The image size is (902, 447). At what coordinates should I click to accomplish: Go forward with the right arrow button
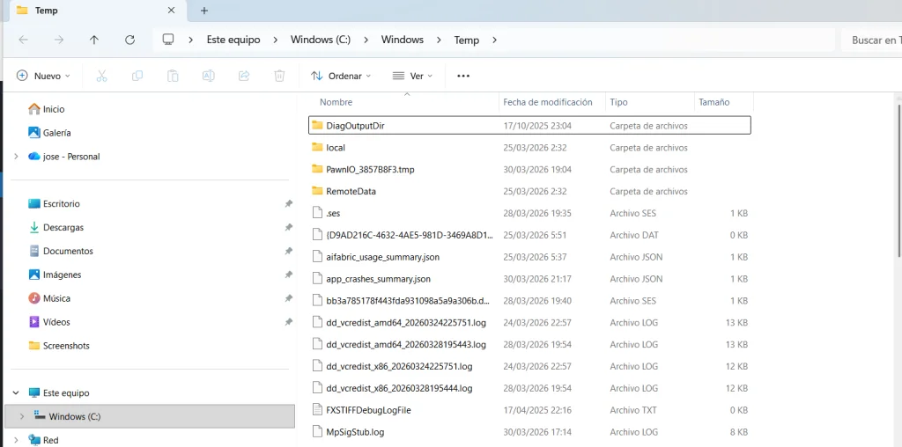point(59,40)
